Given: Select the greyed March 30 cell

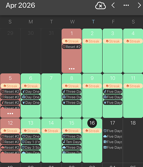Looking at the screenshot, I should click(x=31, y=51).
